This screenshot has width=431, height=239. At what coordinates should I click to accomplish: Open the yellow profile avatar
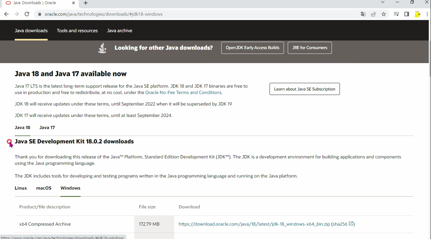417,14
